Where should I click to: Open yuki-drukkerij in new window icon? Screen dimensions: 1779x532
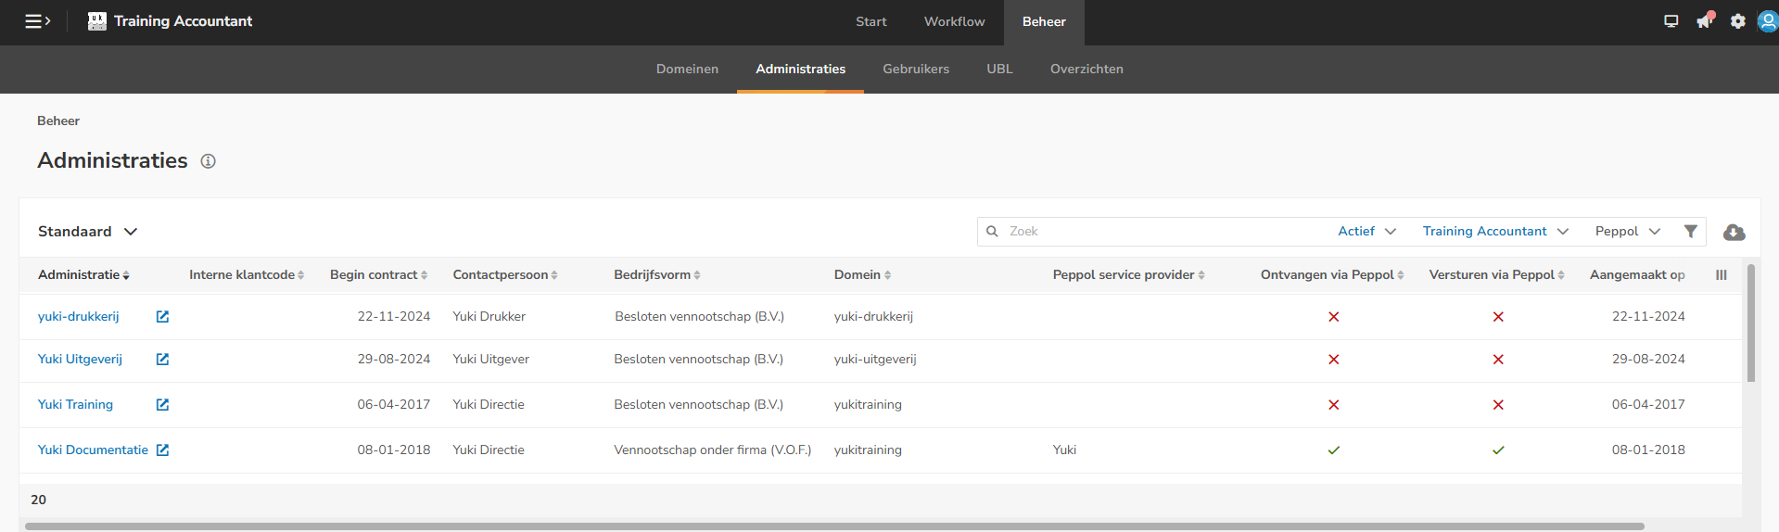(x=162, y=317)
